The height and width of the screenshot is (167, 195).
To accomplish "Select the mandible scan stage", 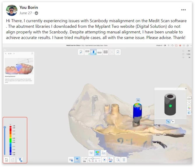I will click(x=99, y=52).
